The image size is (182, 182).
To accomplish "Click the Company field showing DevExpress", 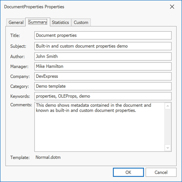I will click(103, 76).
